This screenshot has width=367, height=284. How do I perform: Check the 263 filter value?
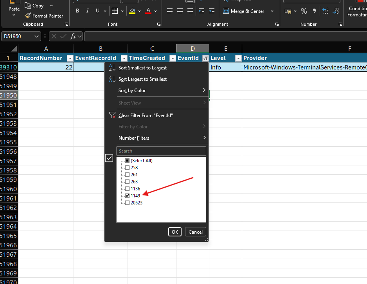127,181
